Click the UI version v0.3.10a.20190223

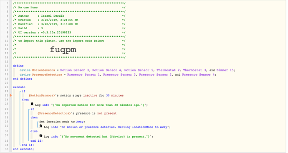pyautogui.click(x=56, y=32)
